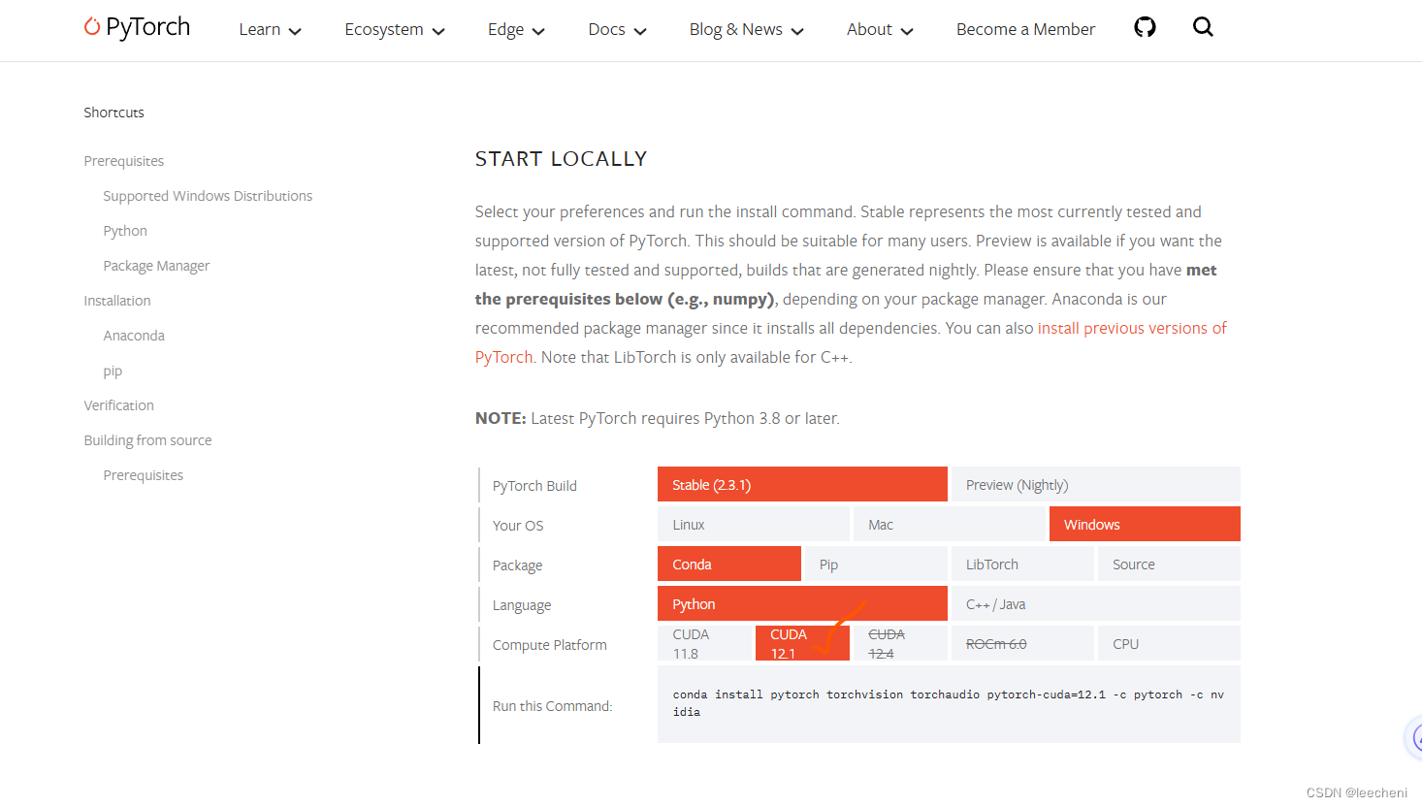This screenshot has width=1422, height=807.
Task: Click the Package row label
Action: pyautogui.click(x=517, y=565)
